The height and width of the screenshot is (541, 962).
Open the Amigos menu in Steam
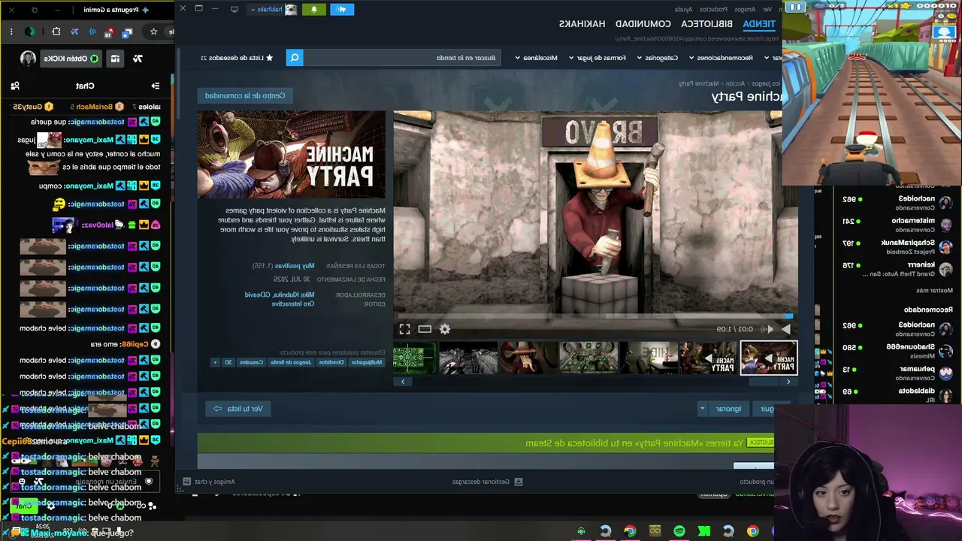pos(745,9)
